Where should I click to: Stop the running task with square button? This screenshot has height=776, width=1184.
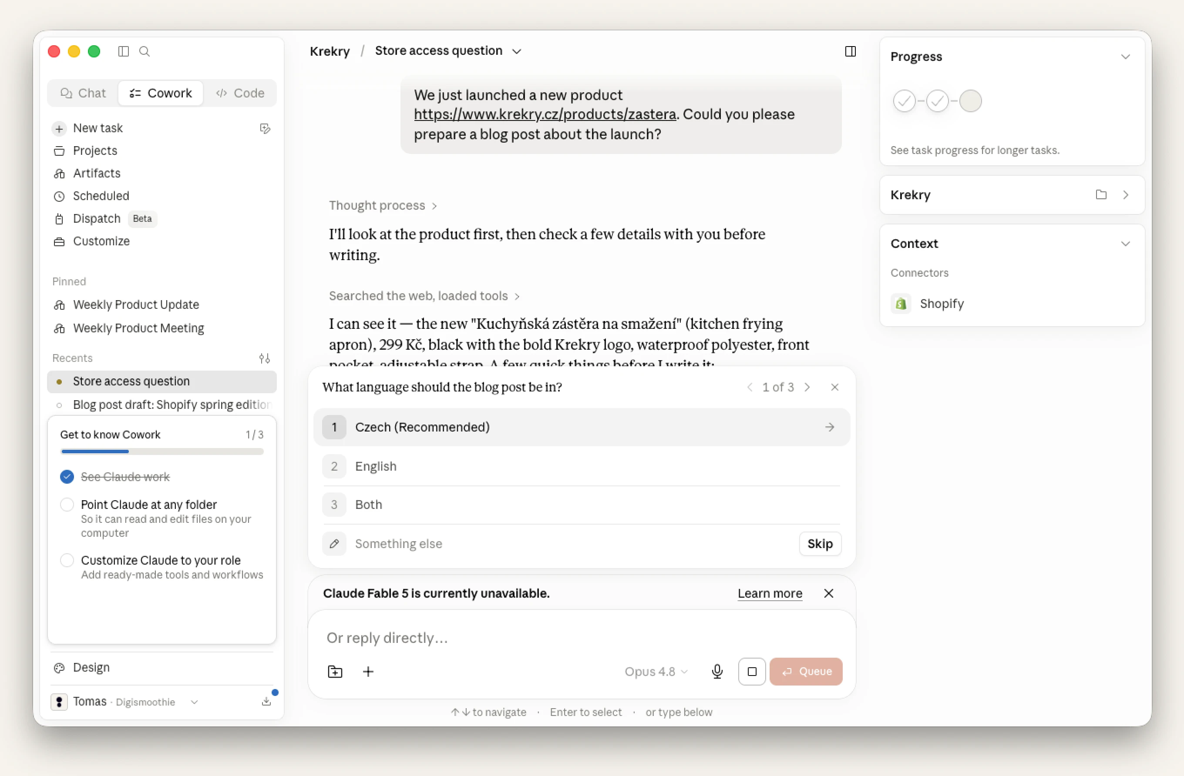pos(752,672)
